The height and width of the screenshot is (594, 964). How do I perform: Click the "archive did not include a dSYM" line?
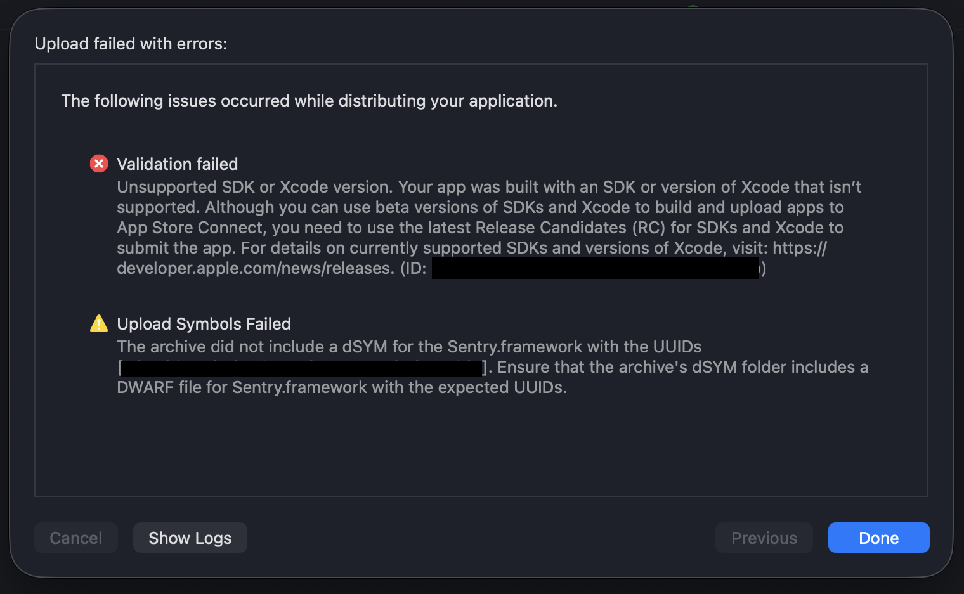(409, 347)
